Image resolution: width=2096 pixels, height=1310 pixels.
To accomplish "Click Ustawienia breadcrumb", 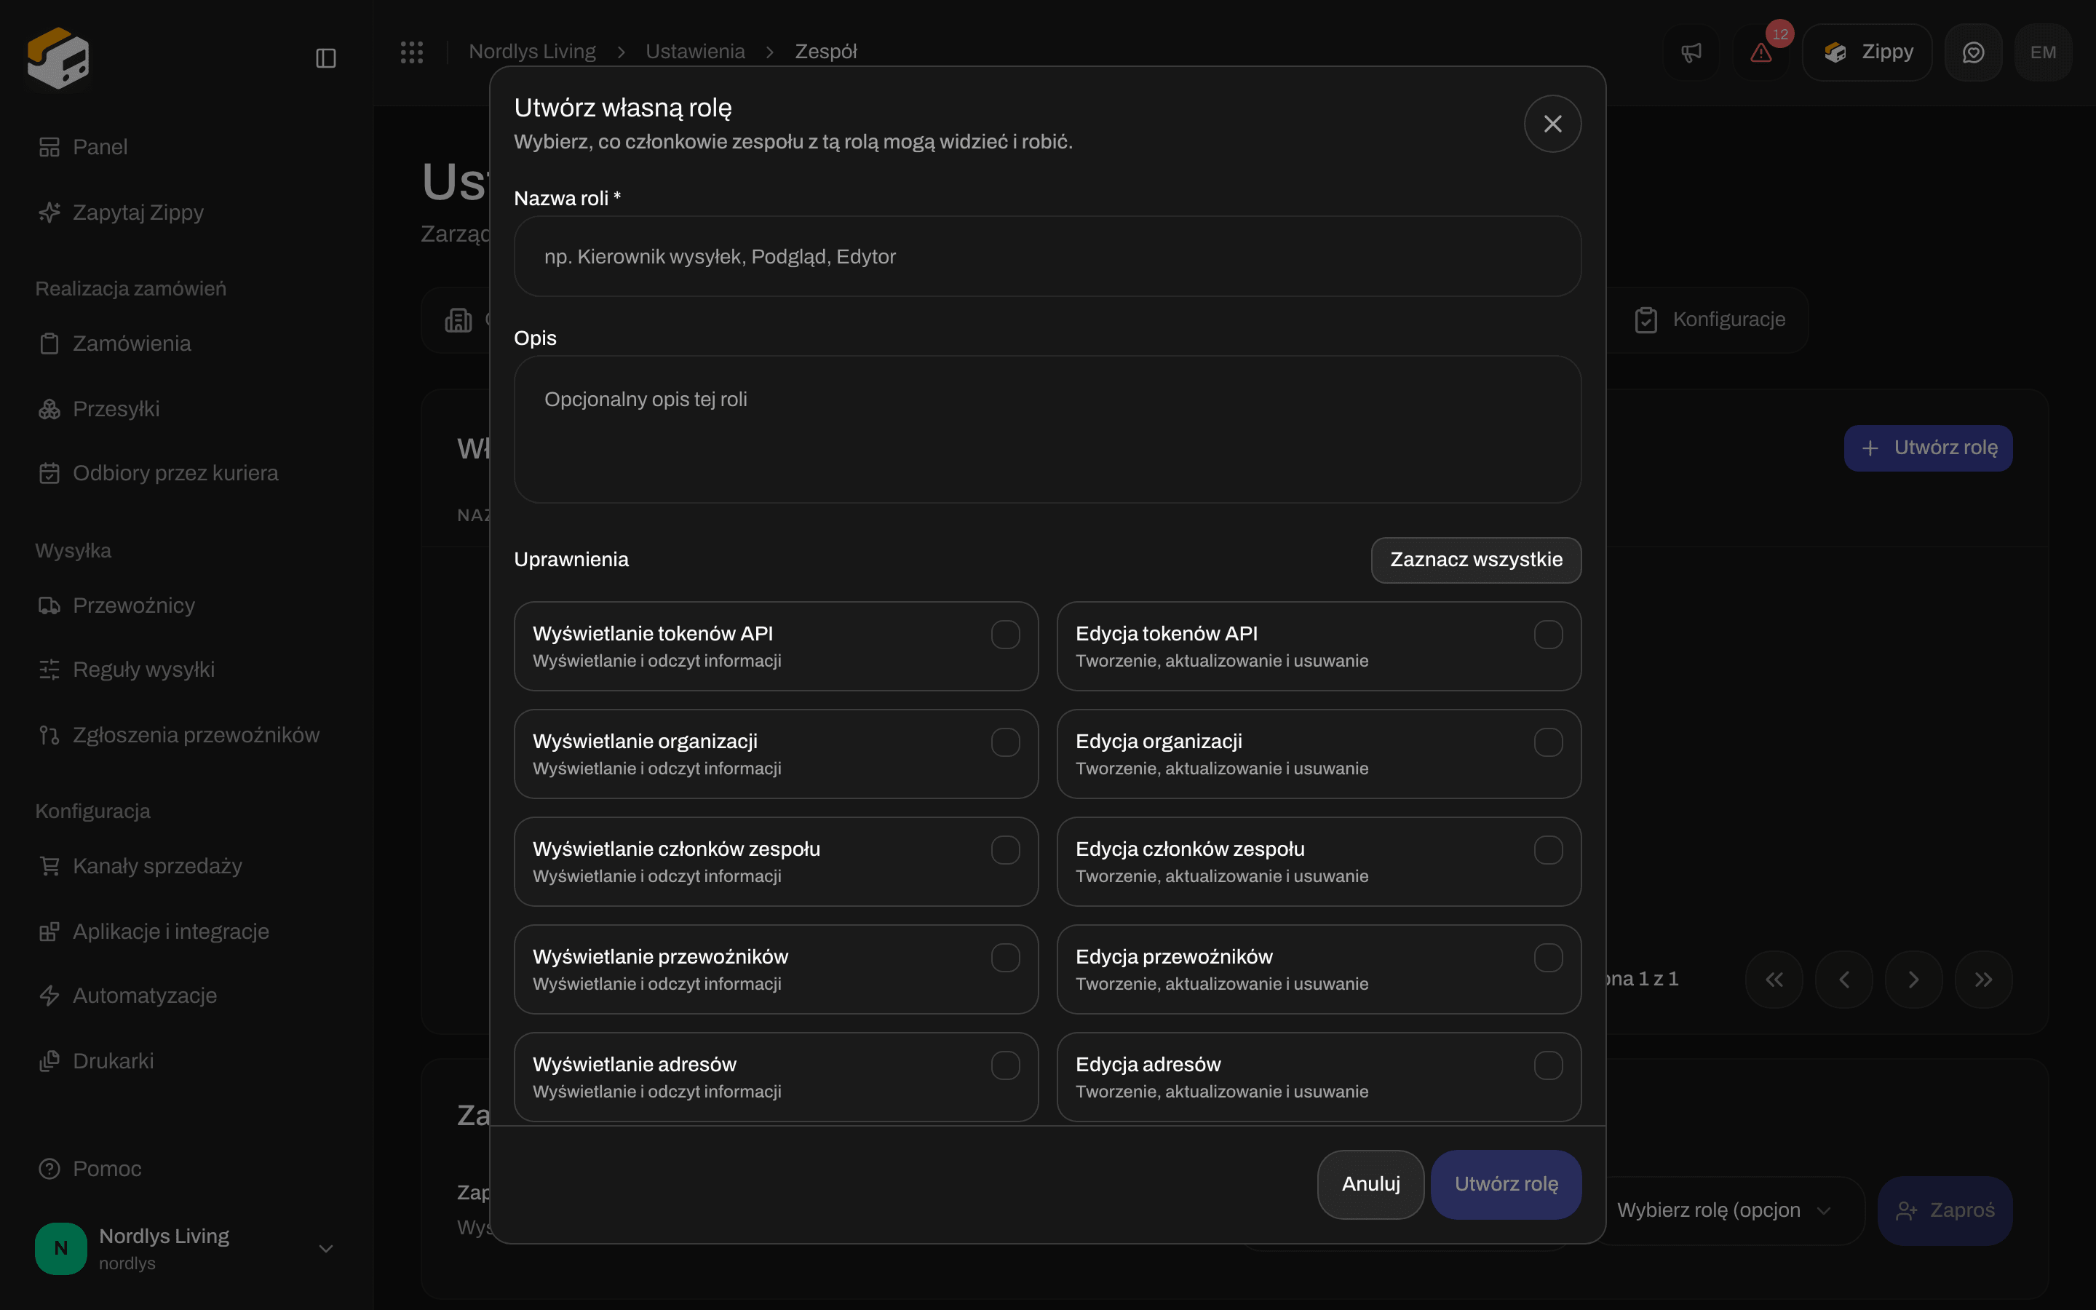I will [x=694, y=52].
